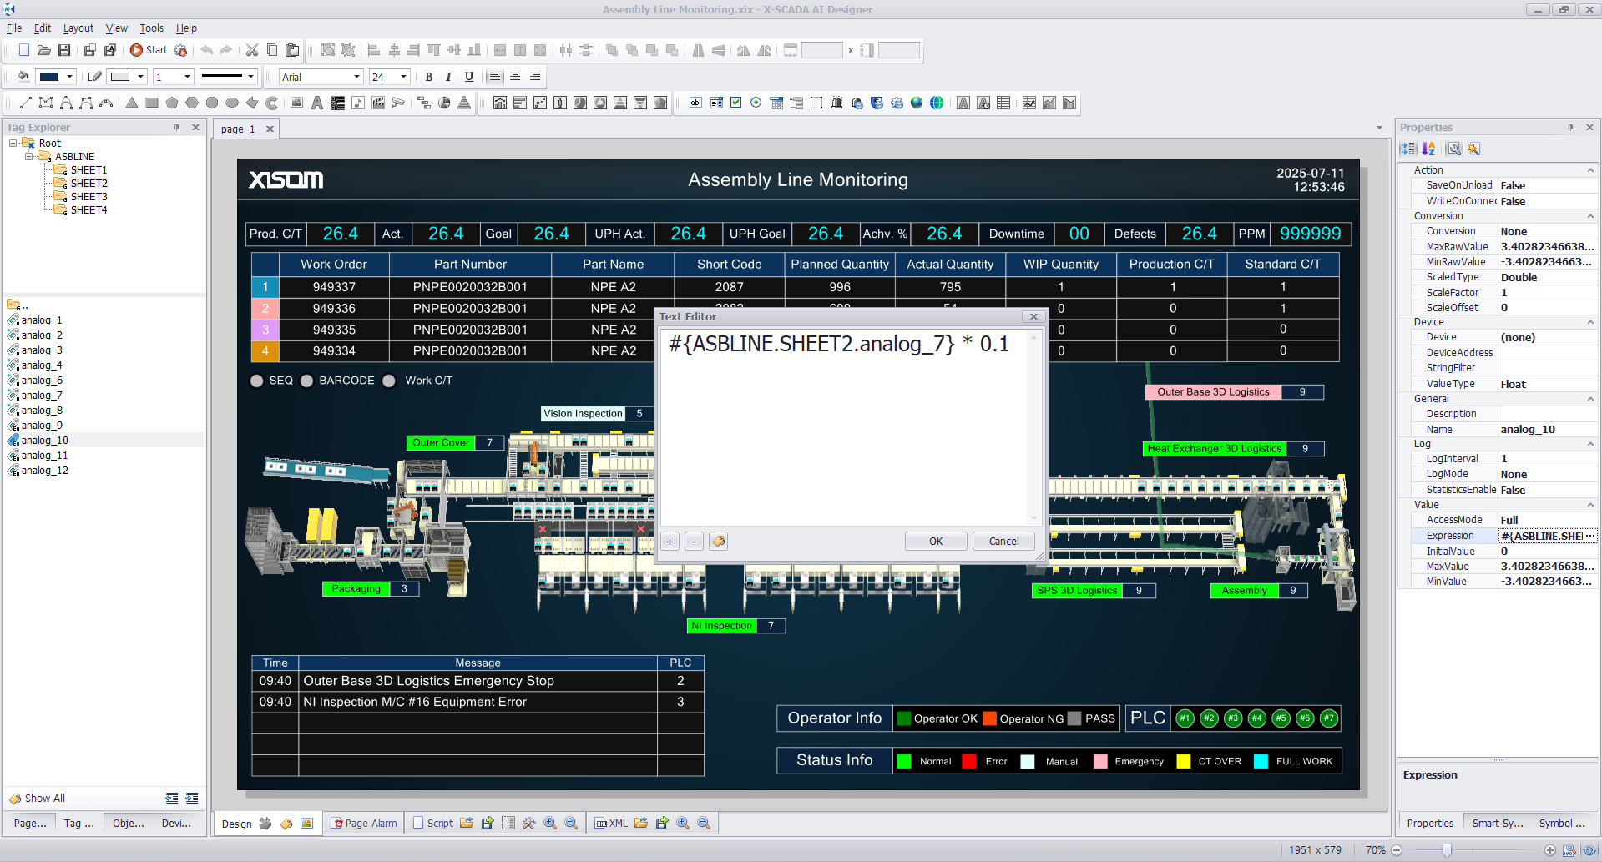
Task: Toggle the Underline formatting button
Action: (x=469, y=77)
